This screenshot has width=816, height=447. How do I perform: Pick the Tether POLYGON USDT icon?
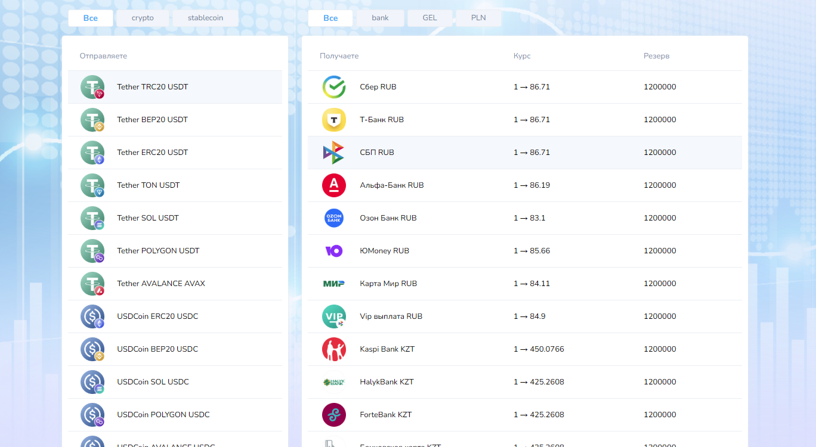[x=92, y=251]
